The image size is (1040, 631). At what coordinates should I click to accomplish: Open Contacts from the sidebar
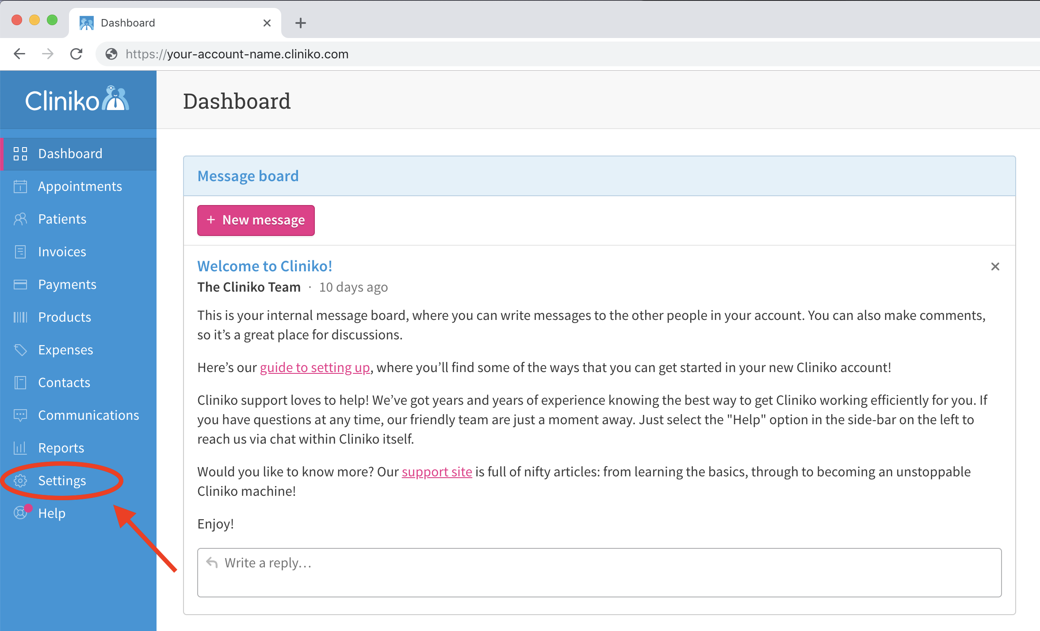pos(78,383)
